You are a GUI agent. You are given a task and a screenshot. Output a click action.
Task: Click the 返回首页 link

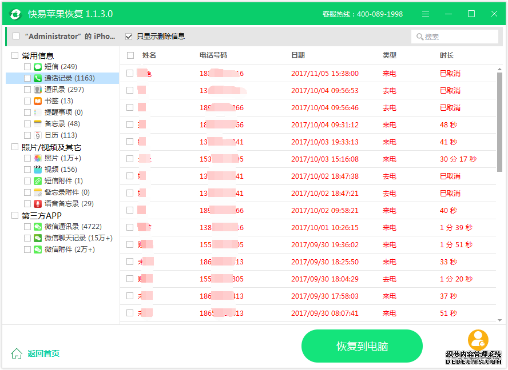[x=43, y=353]
